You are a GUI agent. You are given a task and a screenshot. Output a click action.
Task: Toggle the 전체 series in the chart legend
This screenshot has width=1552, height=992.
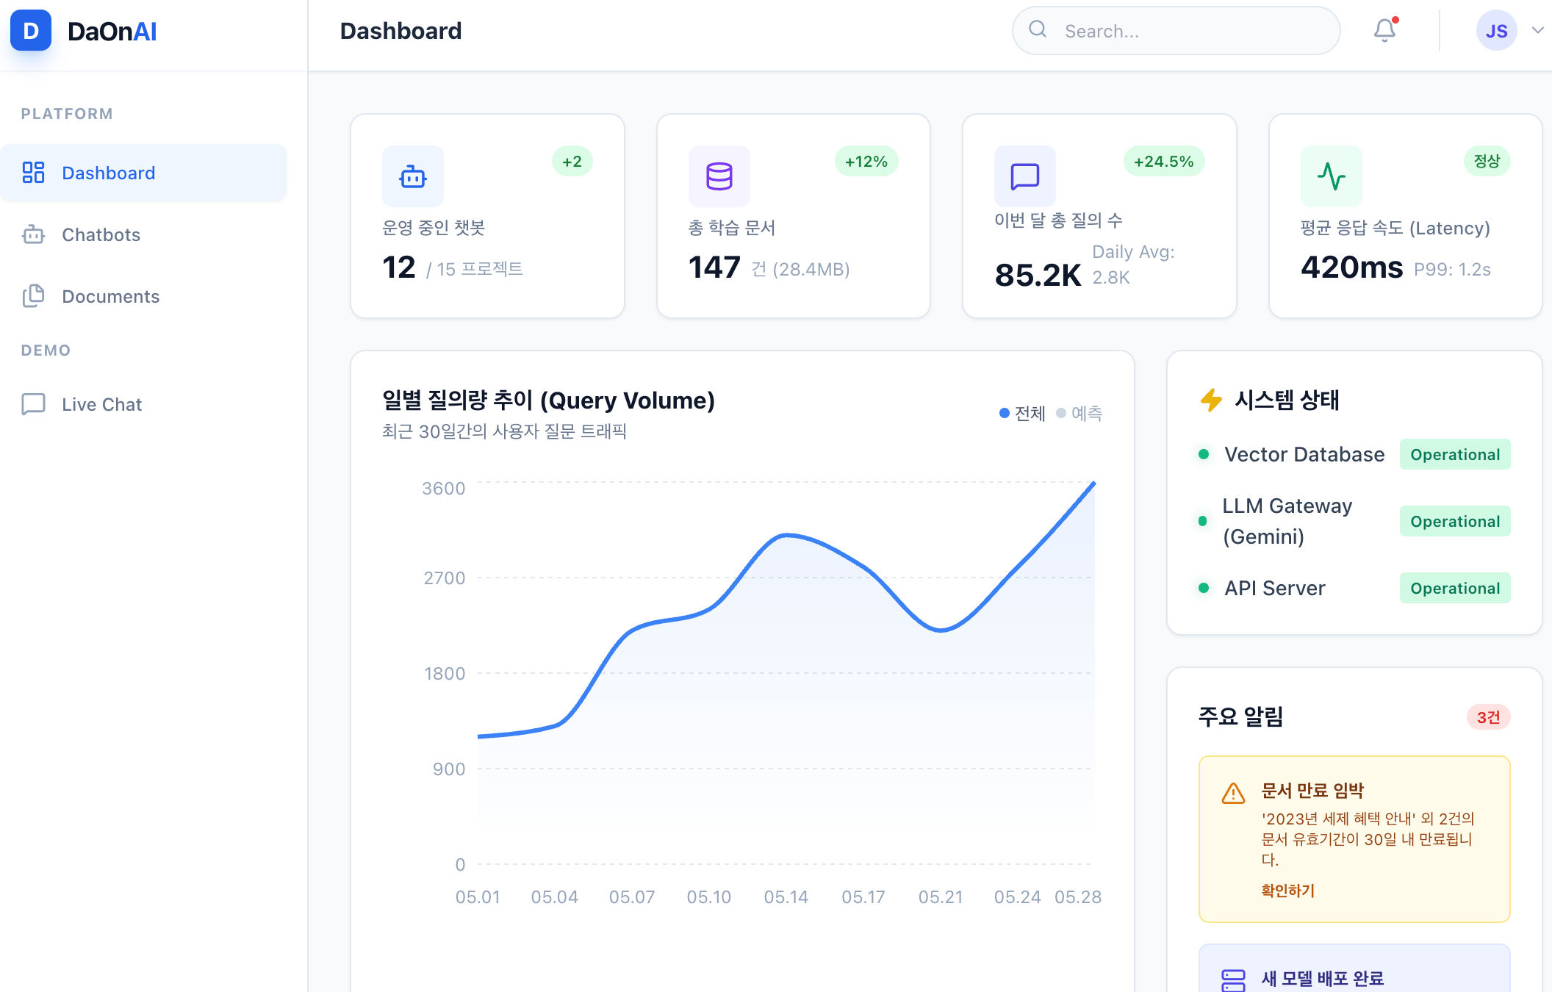[x=1022, y=413]
